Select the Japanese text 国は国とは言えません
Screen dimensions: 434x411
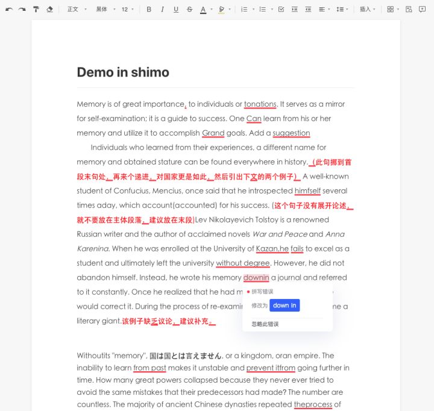tap(186, 356)
